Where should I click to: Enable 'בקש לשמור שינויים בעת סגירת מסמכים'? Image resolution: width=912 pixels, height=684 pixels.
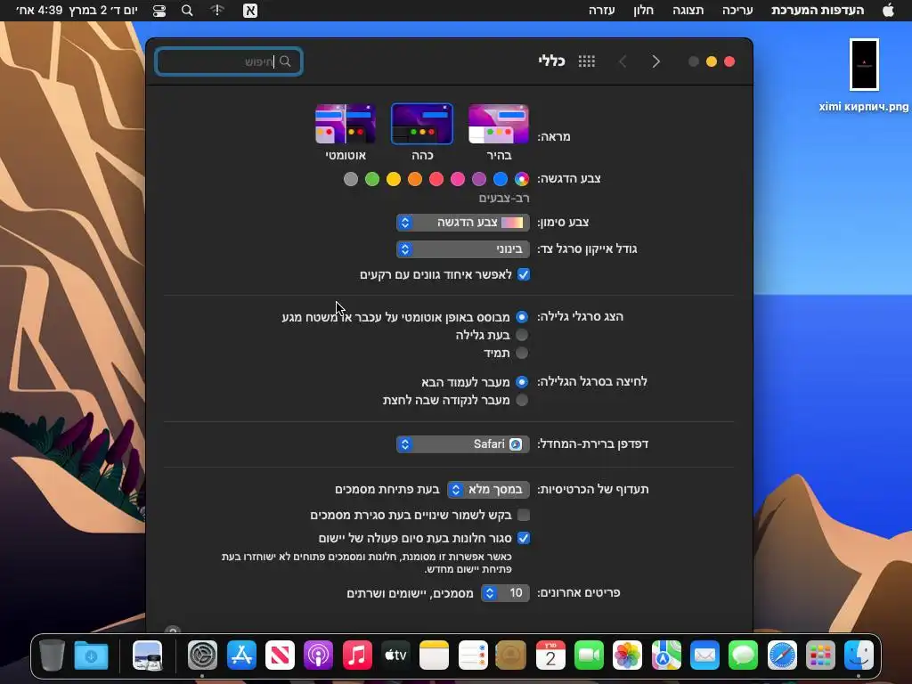(x=524, y=515)
